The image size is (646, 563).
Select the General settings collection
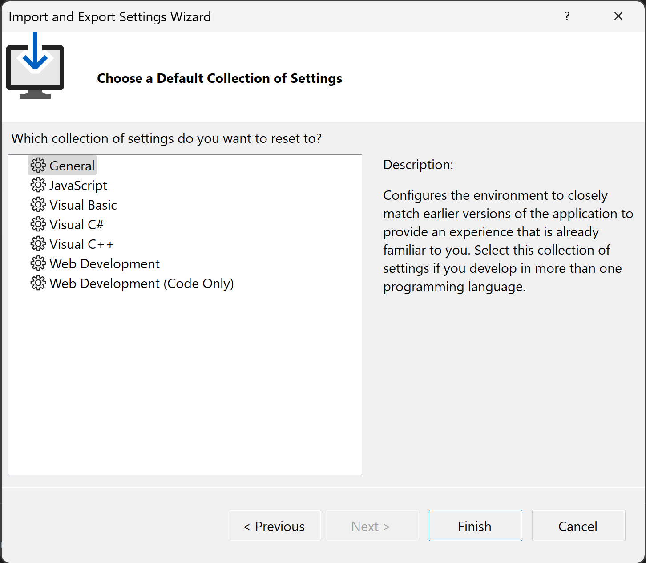tap(72, 165)
